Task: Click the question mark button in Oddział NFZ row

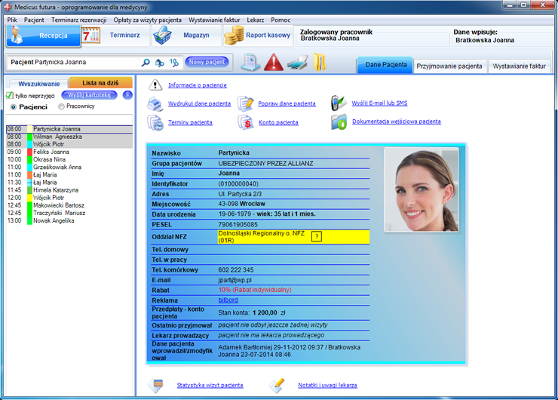Action: pos(317,236)
